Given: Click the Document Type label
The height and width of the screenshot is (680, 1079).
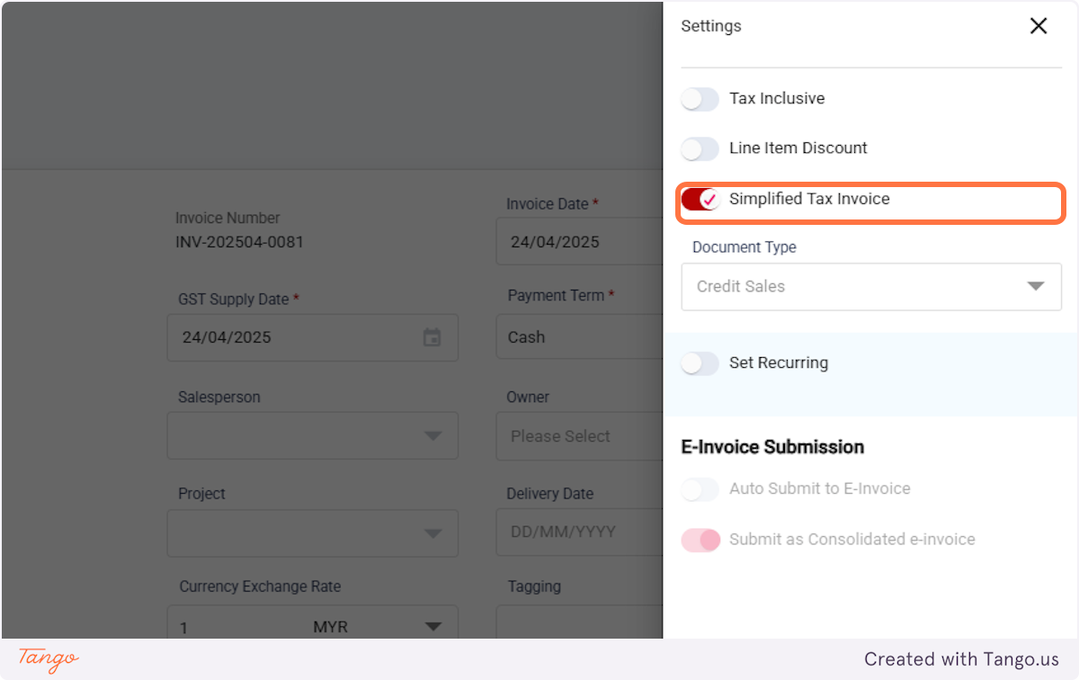Looking at the screenshot, I should click(745, 247).
